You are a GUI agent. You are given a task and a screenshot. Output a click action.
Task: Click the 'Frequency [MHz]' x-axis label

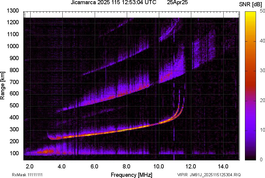(x=131, y=175)
